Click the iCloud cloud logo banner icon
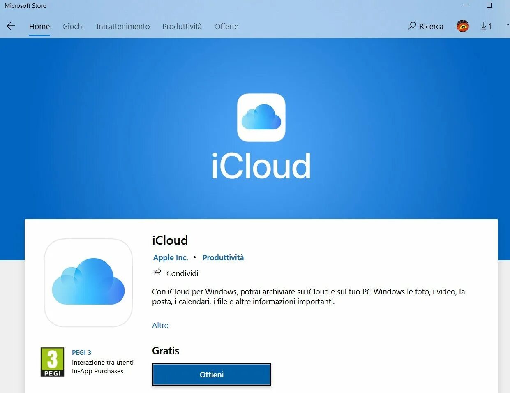The height and width of the screenshot is (393, 510). [261, 118]
